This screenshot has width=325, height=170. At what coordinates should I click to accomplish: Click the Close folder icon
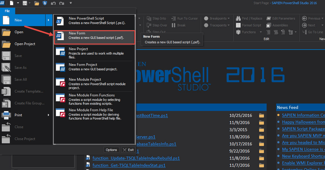(x=6, y=127)
